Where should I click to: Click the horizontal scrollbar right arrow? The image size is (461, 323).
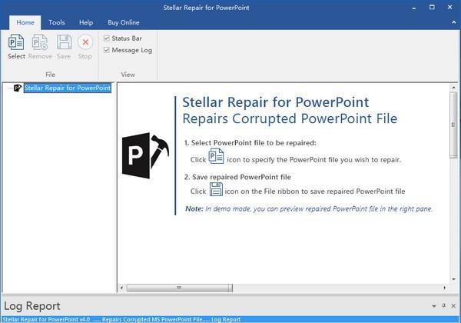(445, 288)
